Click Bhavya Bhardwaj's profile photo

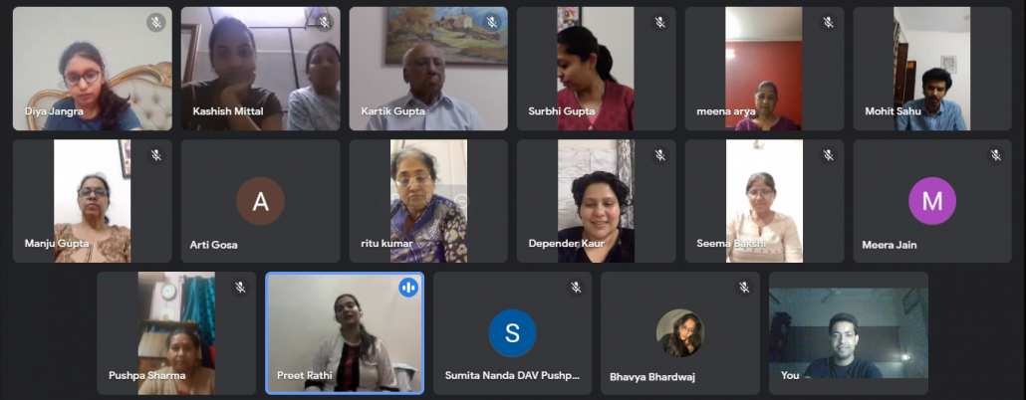point(680,333)
